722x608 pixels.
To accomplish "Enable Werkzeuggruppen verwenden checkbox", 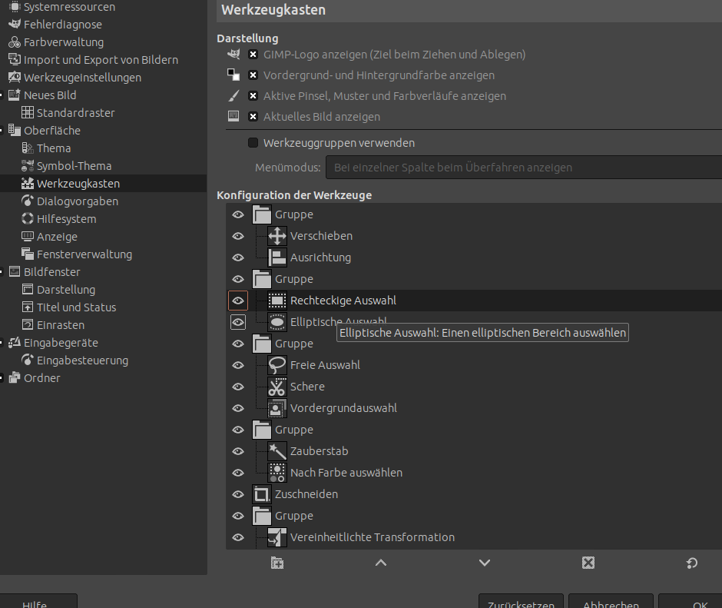I will tap(253, 143).
